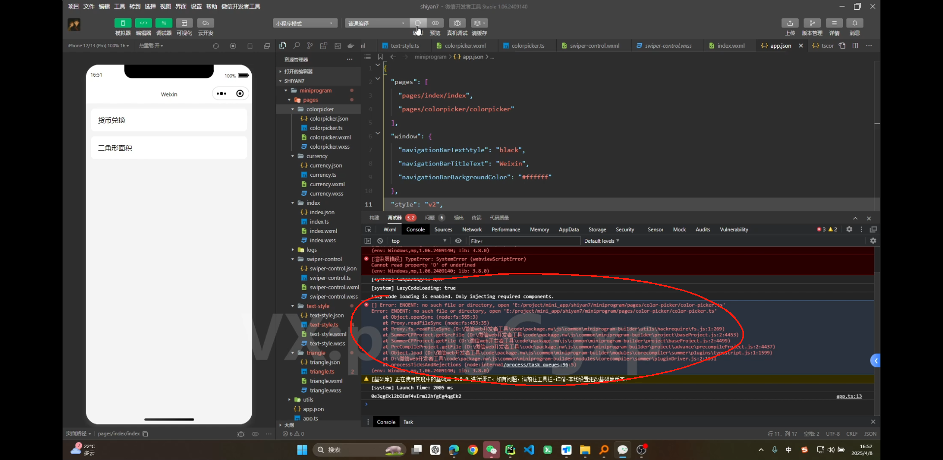Open the app.ts:13 source link
The height and width of the screenshot is (460, 943).
(x=849, y=396)
